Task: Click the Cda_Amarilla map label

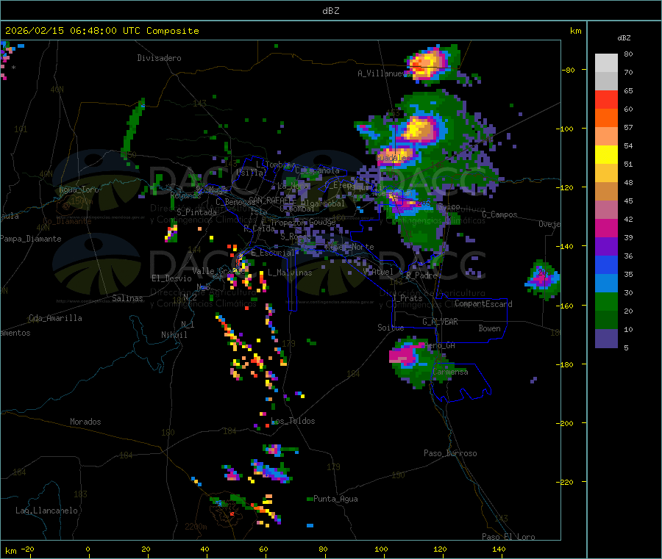Action: point(55,318)
